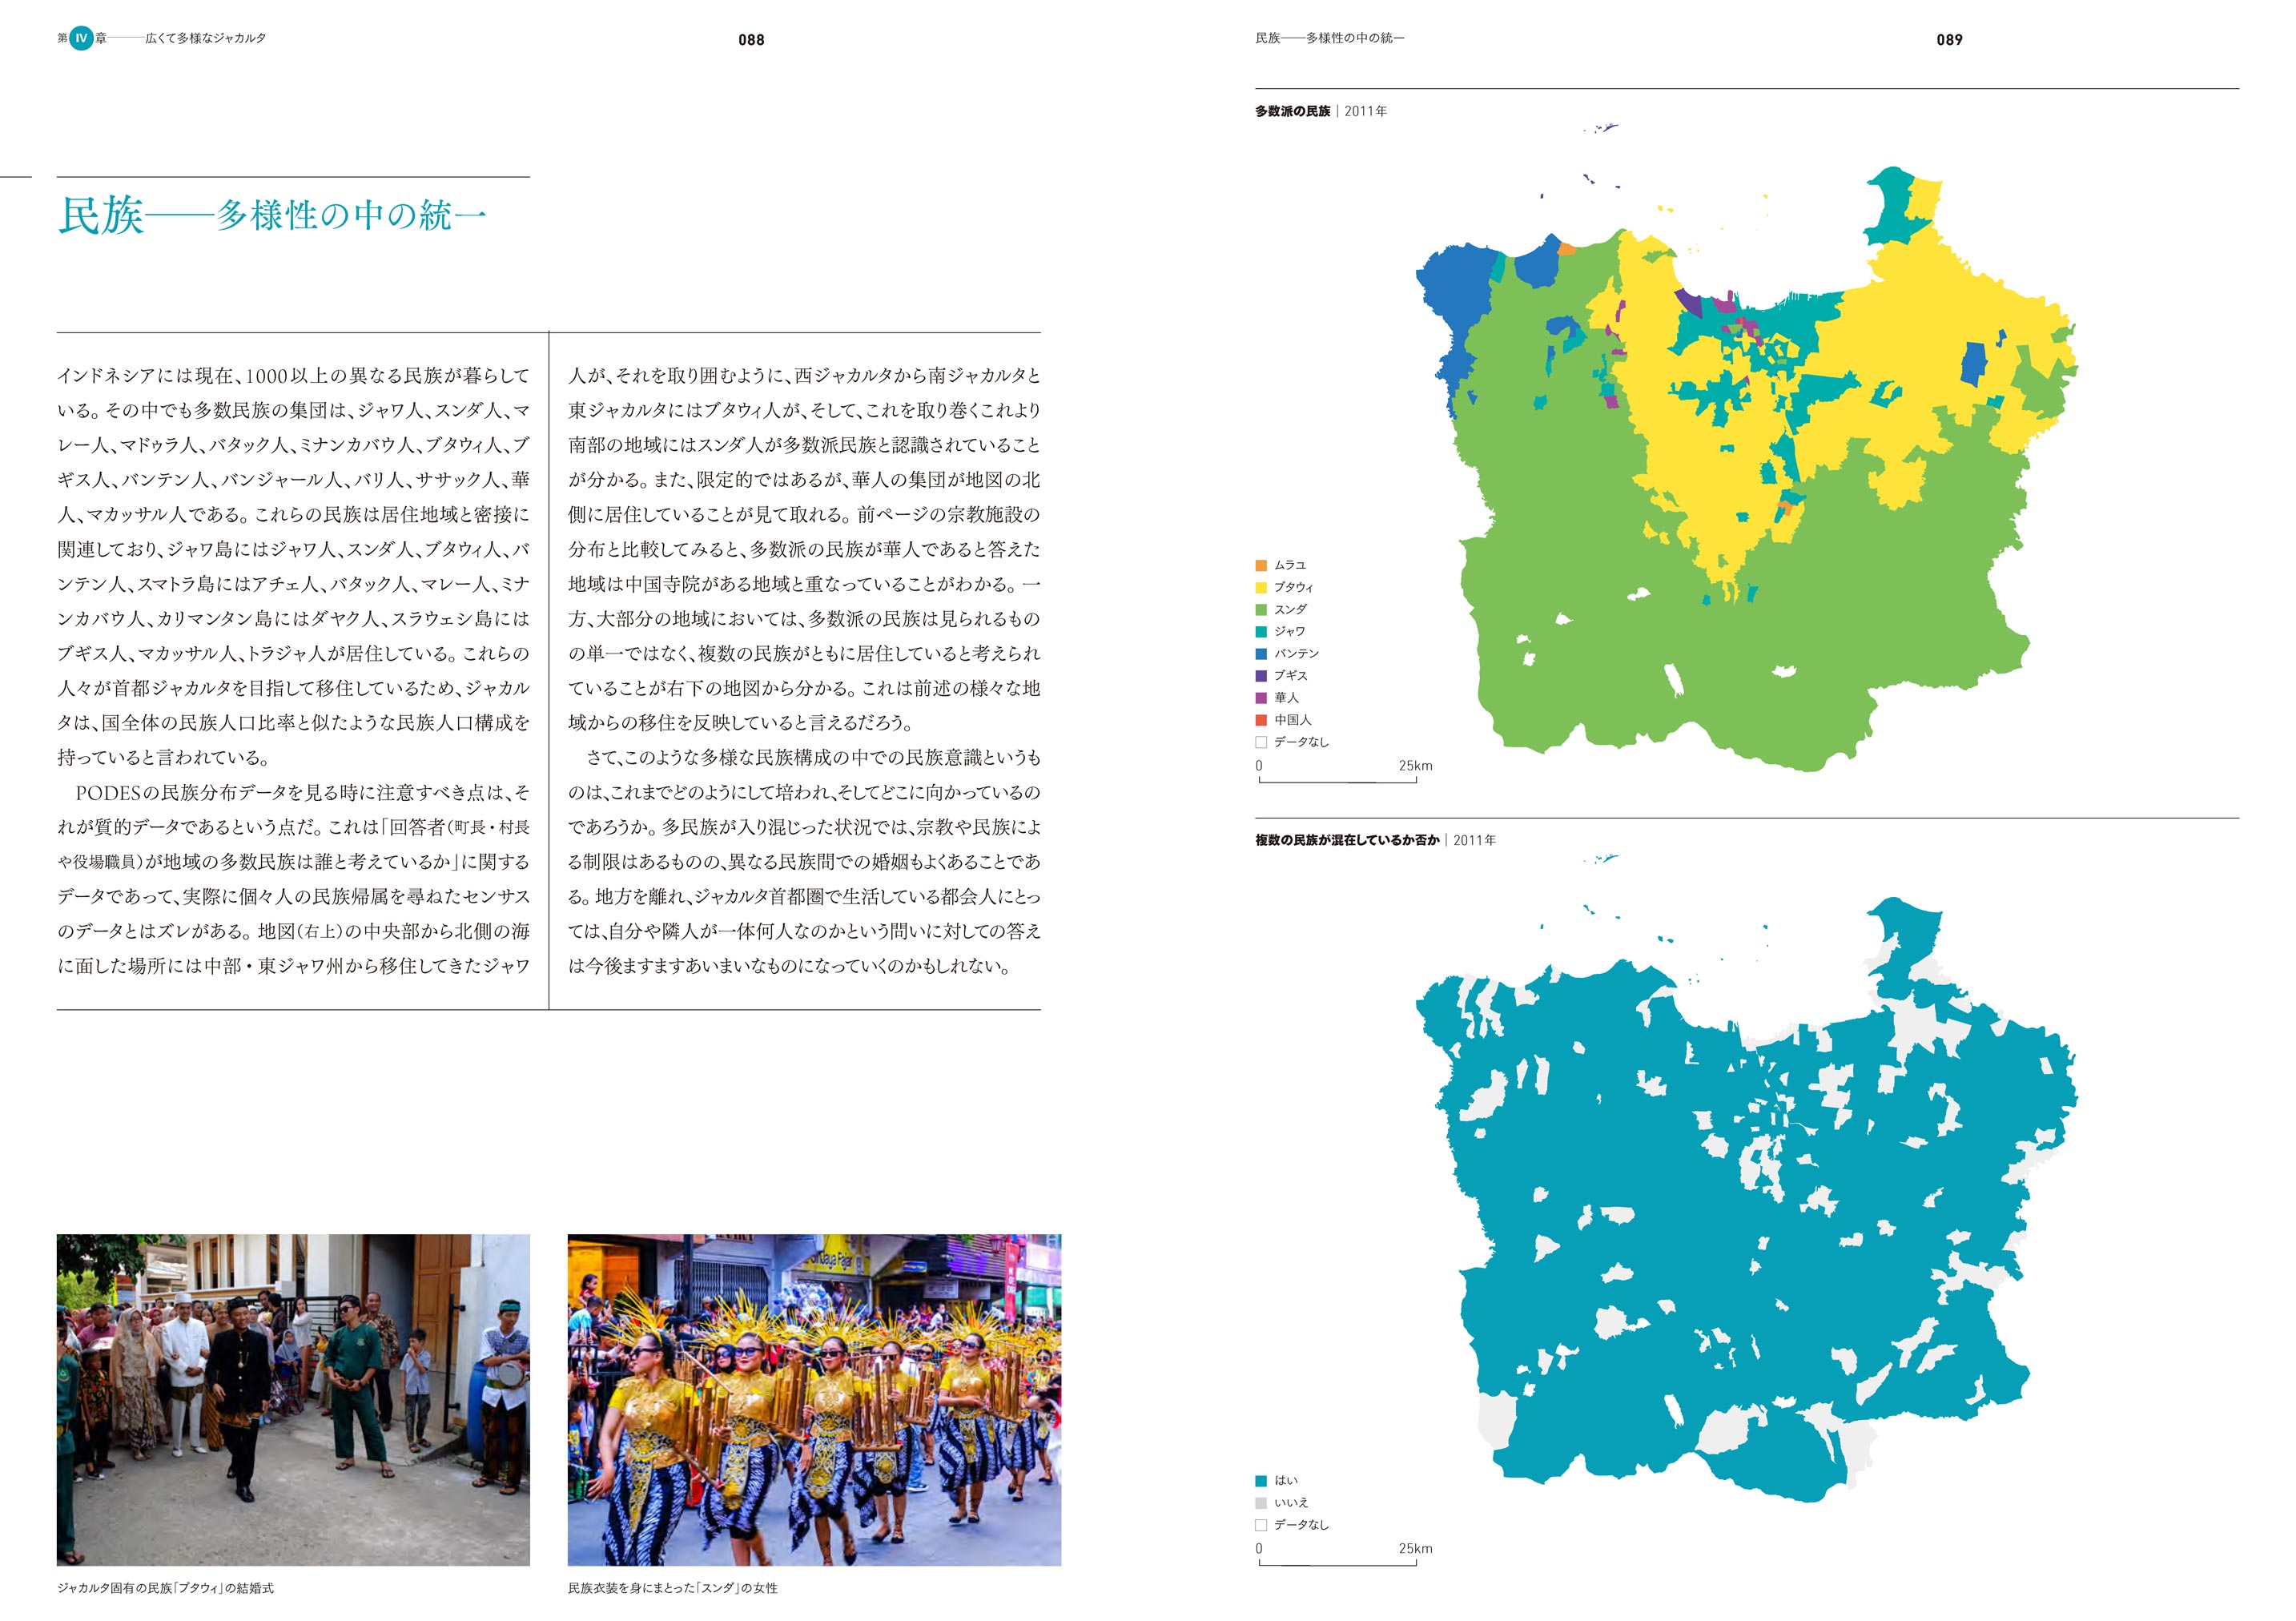Click the mixed-ethnicity map
The width and height of the screenshot is (2296, 1621).
pos(1747,1180)
